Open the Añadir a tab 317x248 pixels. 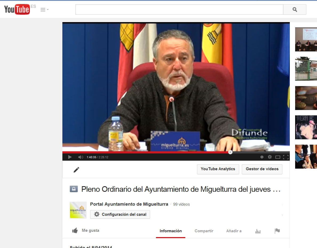[x=234, y=231]
